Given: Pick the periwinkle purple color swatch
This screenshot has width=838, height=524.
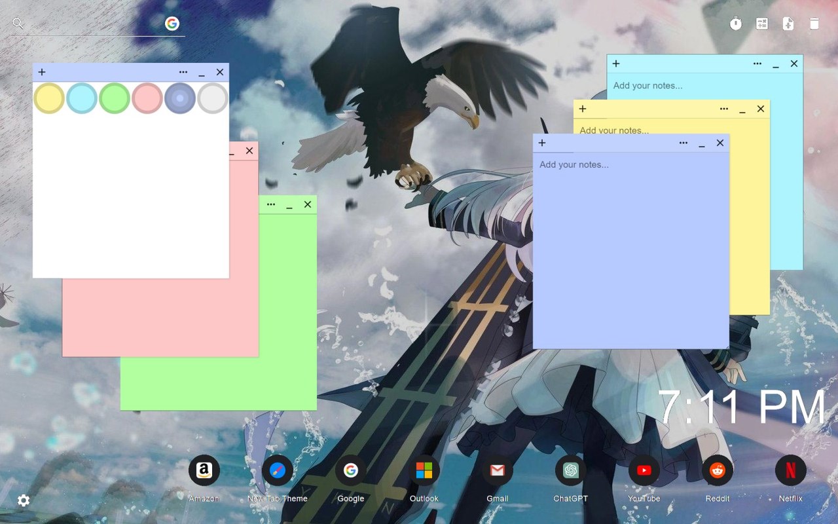Looking at the screenshot, I should coord(180,98).
